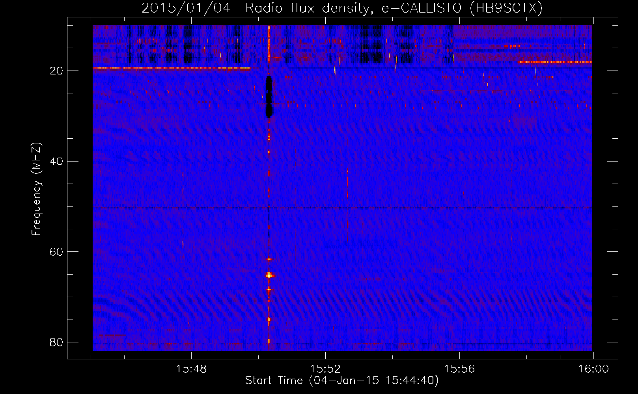Click the bright yellow burst spot near 65 MHz
Image resolution: width=638 pixels, height=394 pixels.
(269, 275)
